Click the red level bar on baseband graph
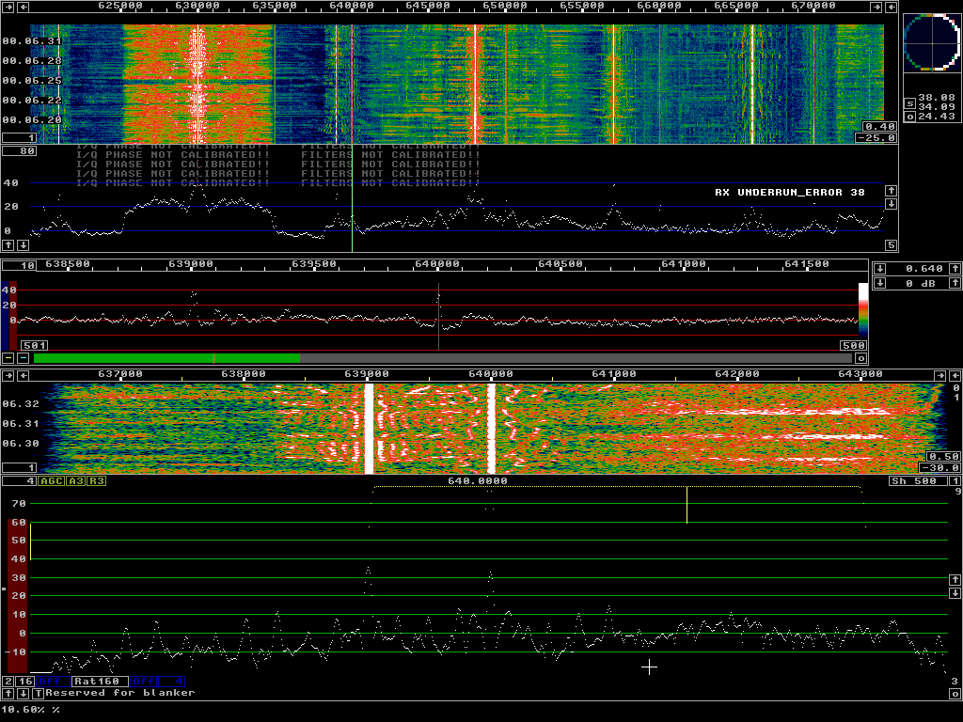The width and height of the screenshot is (963, 722). pos(18,595)
